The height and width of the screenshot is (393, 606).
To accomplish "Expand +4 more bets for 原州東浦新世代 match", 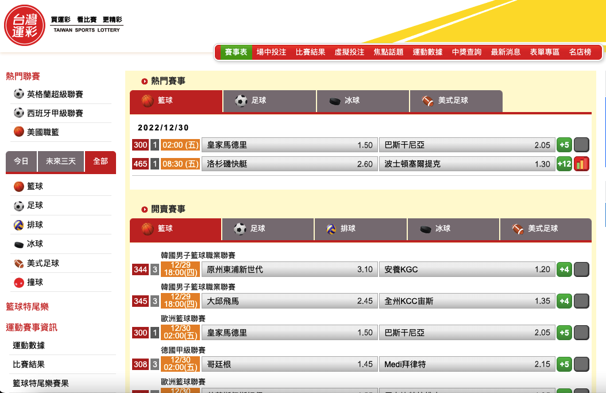I will pos(564,269).
